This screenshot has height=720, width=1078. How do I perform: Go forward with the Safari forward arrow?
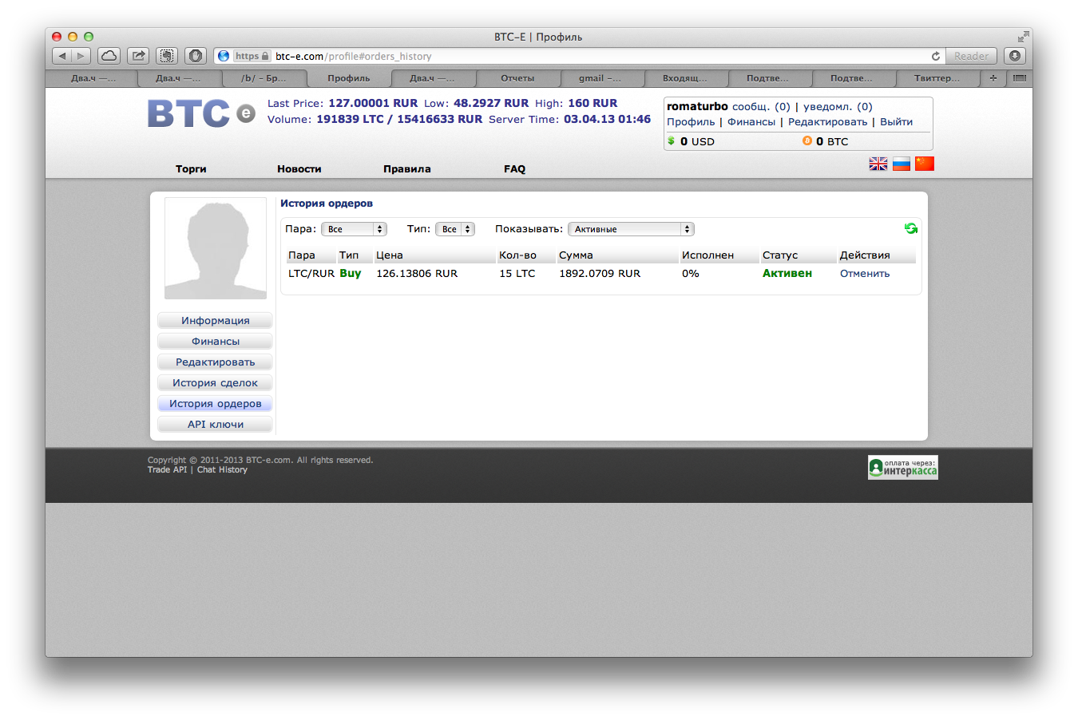click(x=81, y=56)
